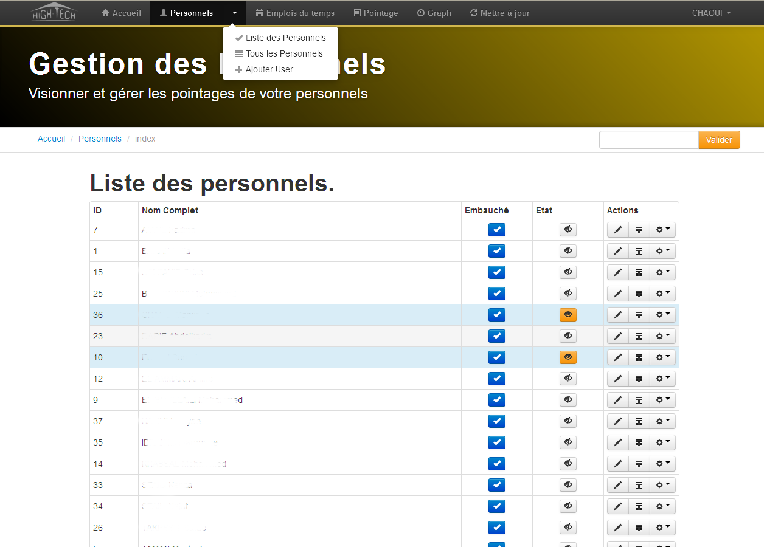Uncheck the Embauché checkbox for ID 9
The width and height of the screenshot is (764, 547).
tap(496, 400)
